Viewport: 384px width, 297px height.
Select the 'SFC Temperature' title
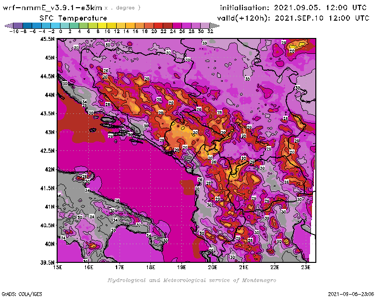point(73,18)
